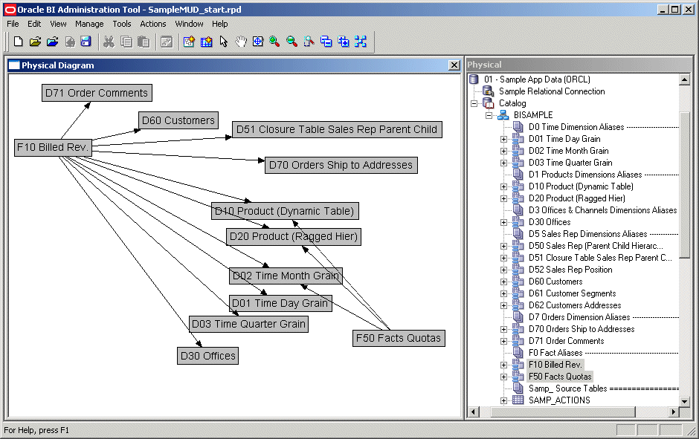Viewport: 699px width, 439px height.
Task: Open the Actions menu
Action: pos(153,24)
